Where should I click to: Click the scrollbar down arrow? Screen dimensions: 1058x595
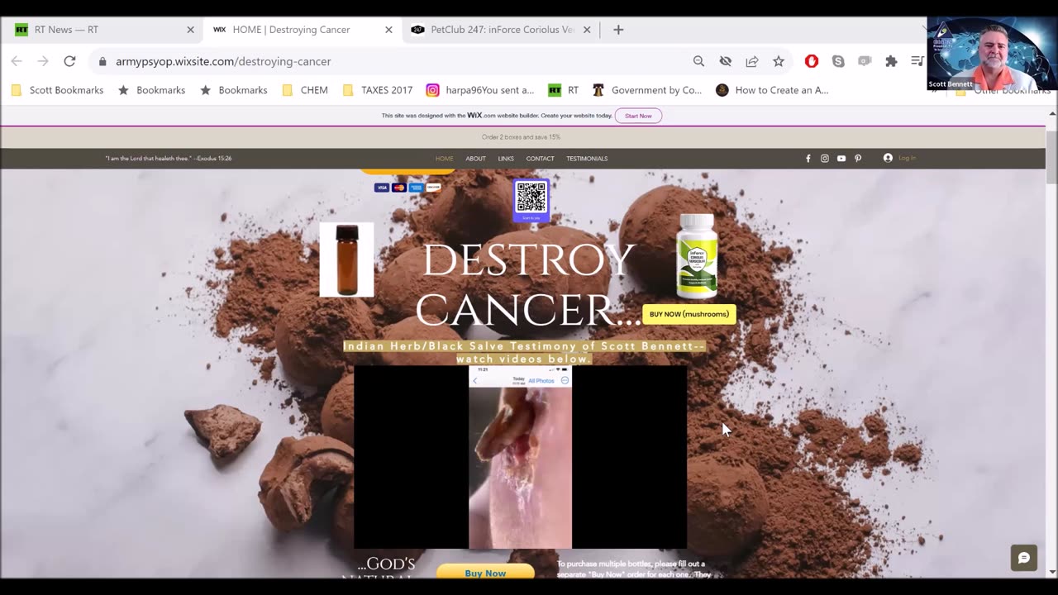(x=1051, y=572)
